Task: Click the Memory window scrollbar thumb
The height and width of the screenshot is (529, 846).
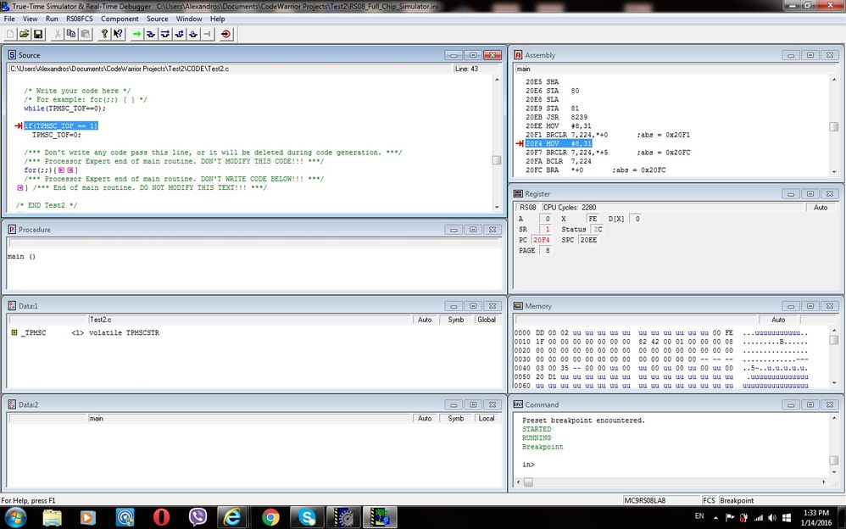Action: (x=834, y=340)
